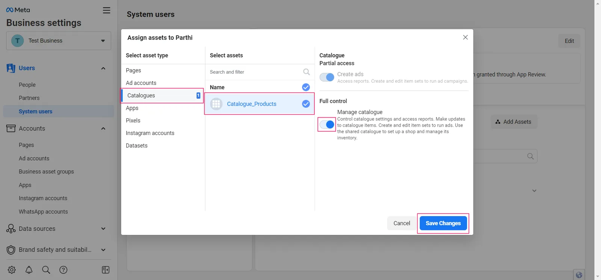Click the Meta logo
This screenshot has width=601, height=280.
tap(18, 10)
